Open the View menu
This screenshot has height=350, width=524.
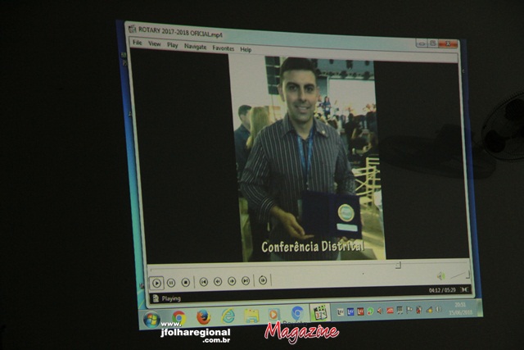pyautogui.click(x=155, y=43)
